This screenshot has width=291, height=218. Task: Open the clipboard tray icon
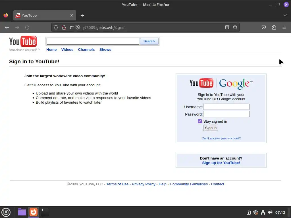coord(248,212)
